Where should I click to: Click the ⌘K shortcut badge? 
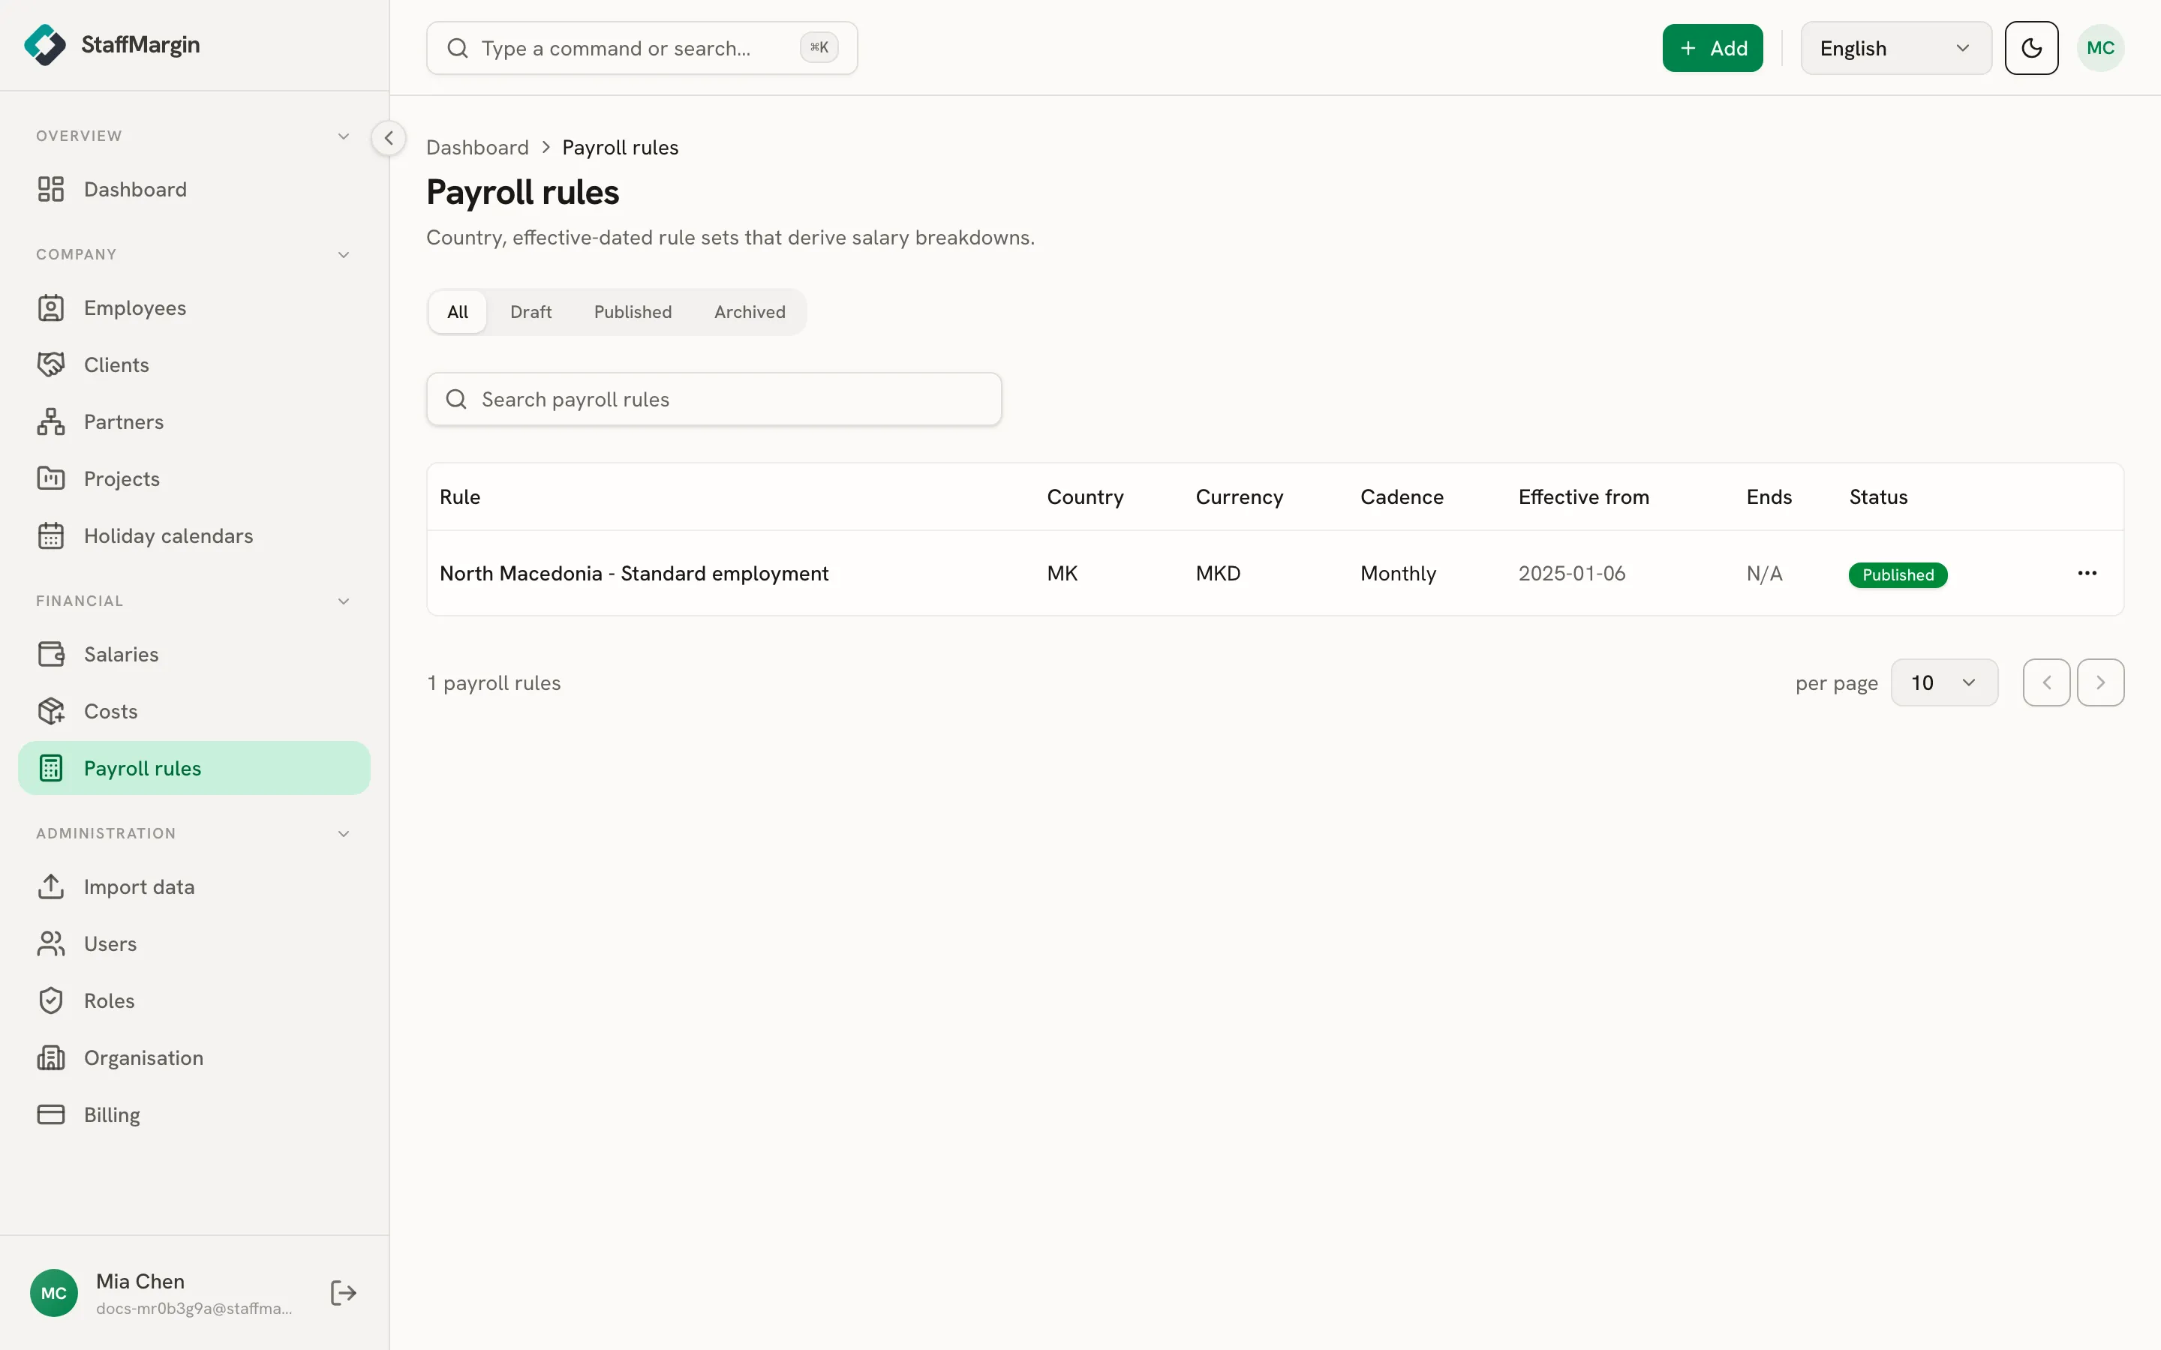click(x=819, y=48)
